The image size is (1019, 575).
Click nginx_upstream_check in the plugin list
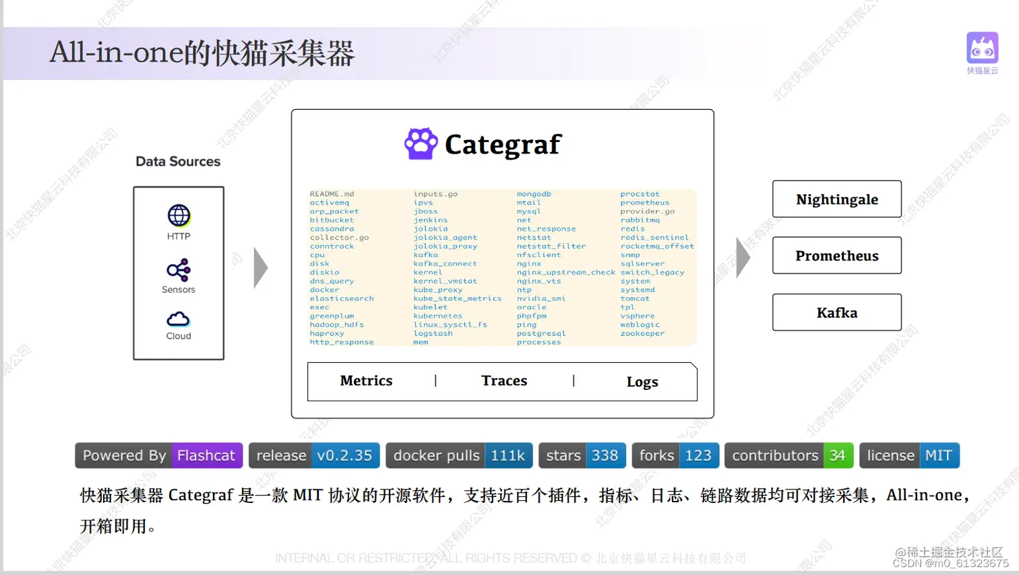566,273
